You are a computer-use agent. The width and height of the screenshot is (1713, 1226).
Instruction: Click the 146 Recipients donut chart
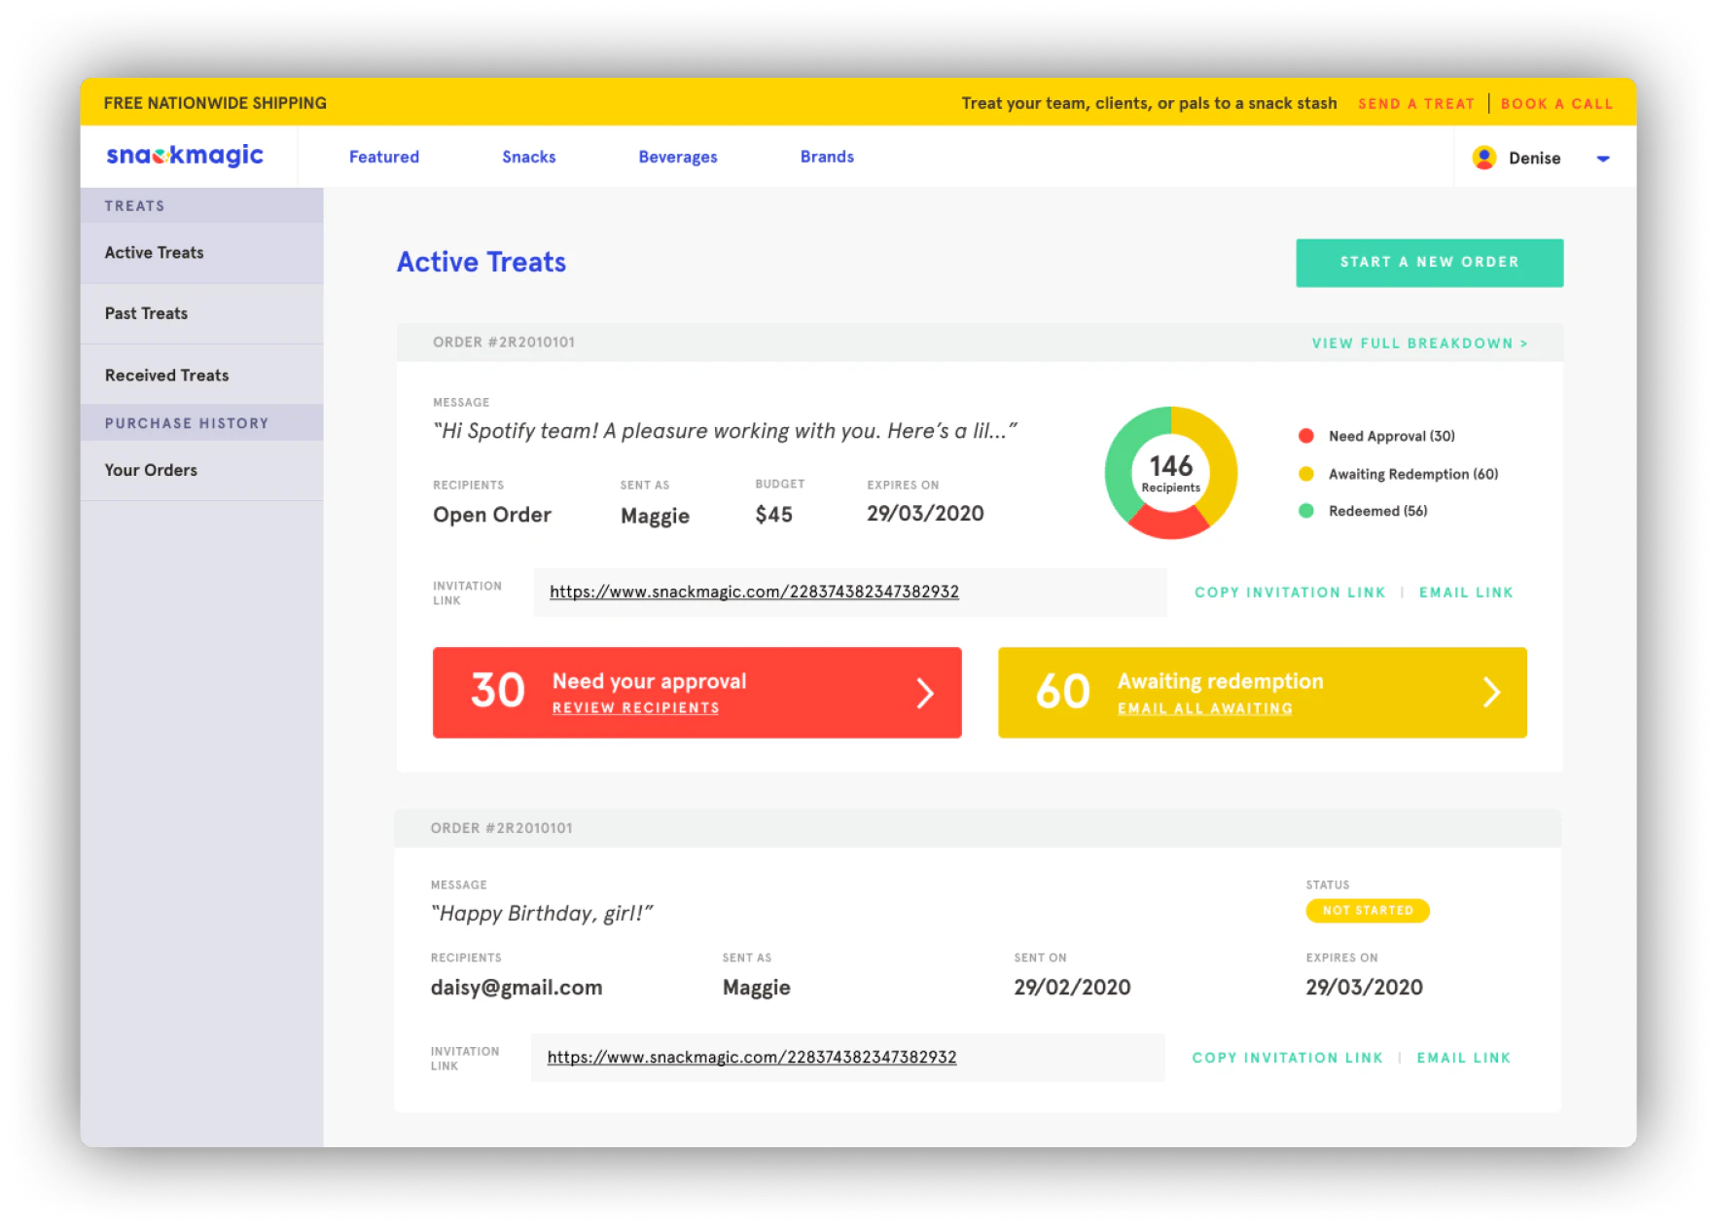tap(1170, 473)
